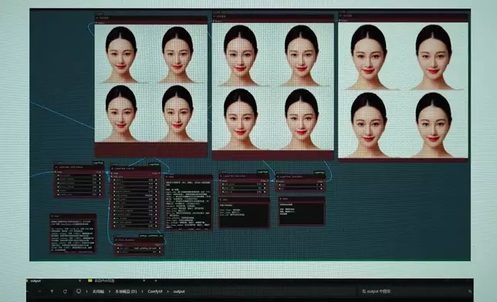
Task: Refresh the output folder in File Explorer
Action: pyautogui.click(x=65, y=291)
